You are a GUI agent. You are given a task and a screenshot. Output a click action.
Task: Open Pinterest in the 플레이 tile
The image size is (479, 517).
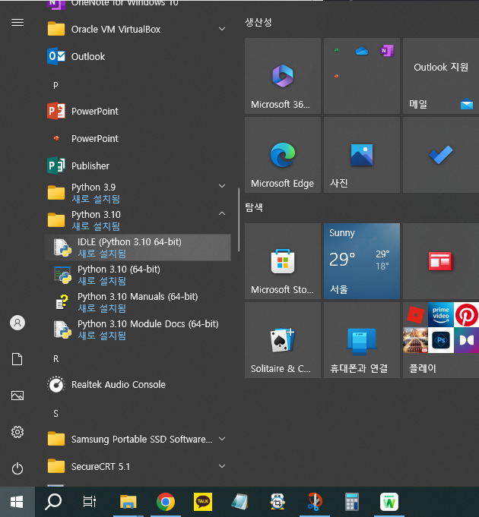tap(467, 315)
